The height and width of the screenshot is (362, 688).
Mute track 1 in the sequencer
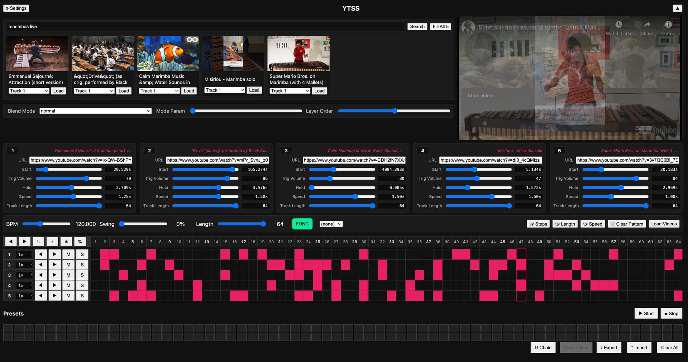[68, 254]
